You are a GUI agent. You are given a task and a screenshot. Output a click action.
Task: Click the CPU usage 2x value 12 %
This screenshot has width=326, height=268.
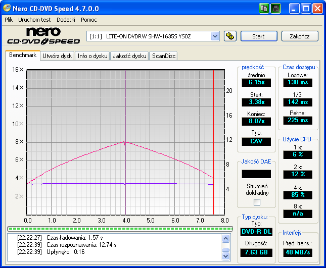[298, 174]
